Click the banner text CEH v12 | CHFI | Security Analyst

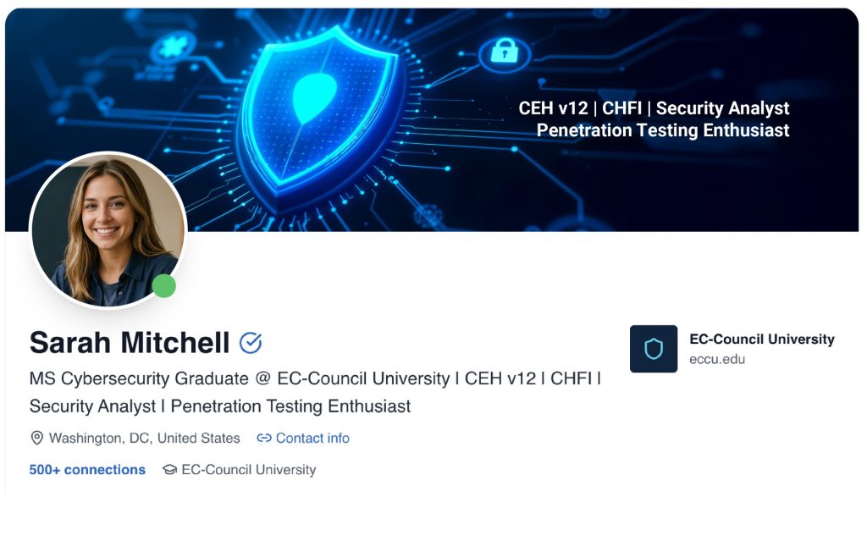pyautogui.click(x=654, y=108)
